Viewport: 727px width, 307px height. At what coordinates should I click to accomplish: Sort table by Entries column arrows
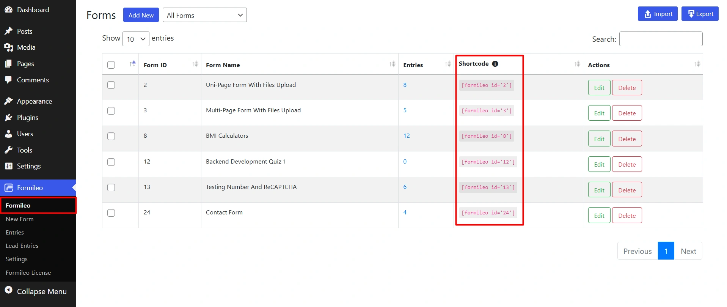tap(448, 64)
